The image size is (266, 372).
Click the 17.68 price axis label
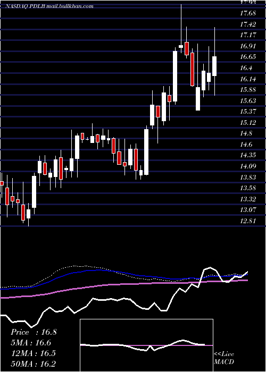(248, 13)
